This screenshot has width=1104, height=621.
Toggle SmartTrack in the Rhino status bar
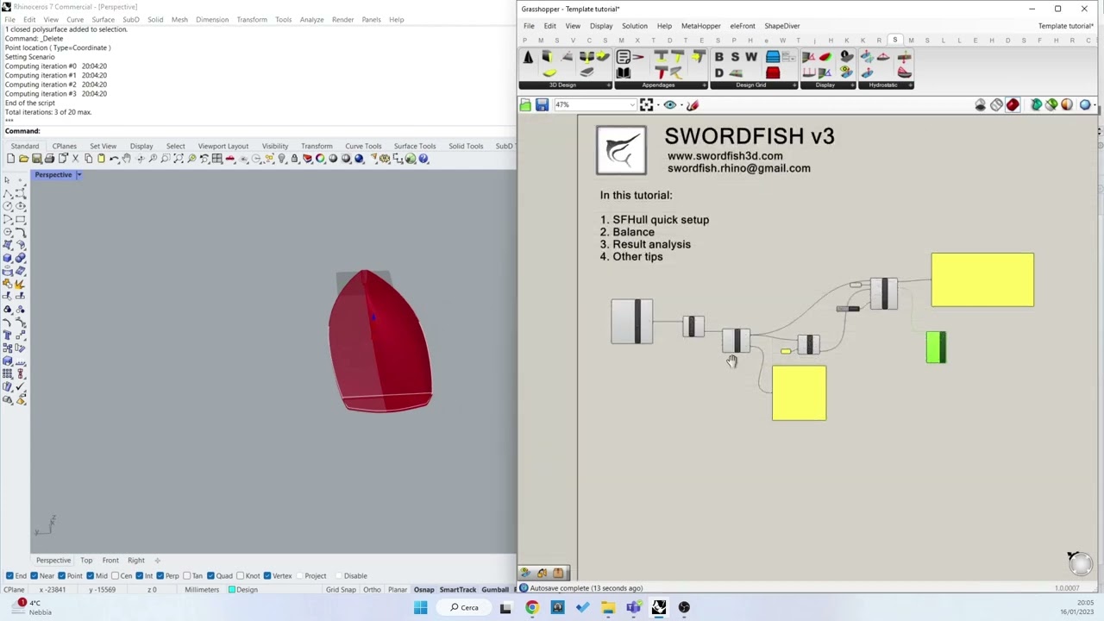[458, 590]
